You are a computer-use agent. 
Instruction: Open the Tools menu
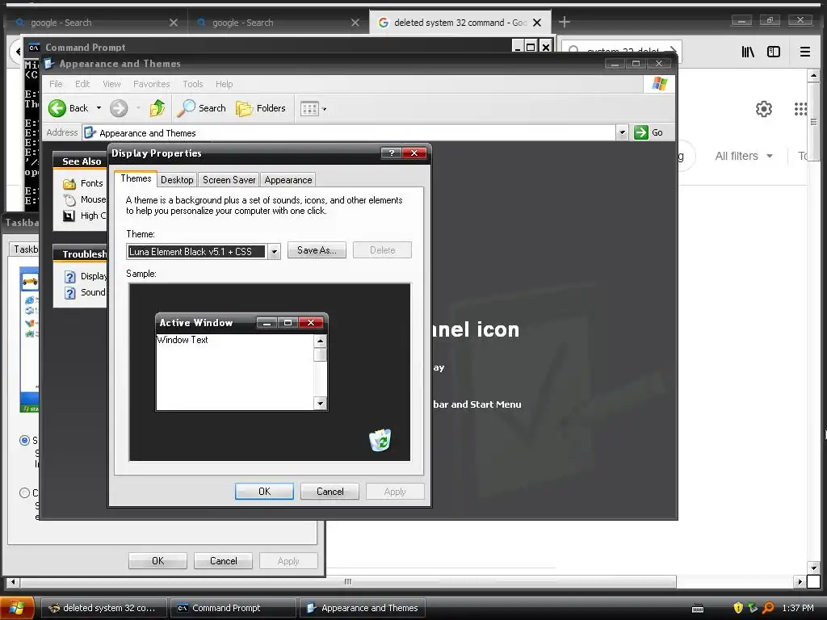pyautogui.click(x=192, y=84)
